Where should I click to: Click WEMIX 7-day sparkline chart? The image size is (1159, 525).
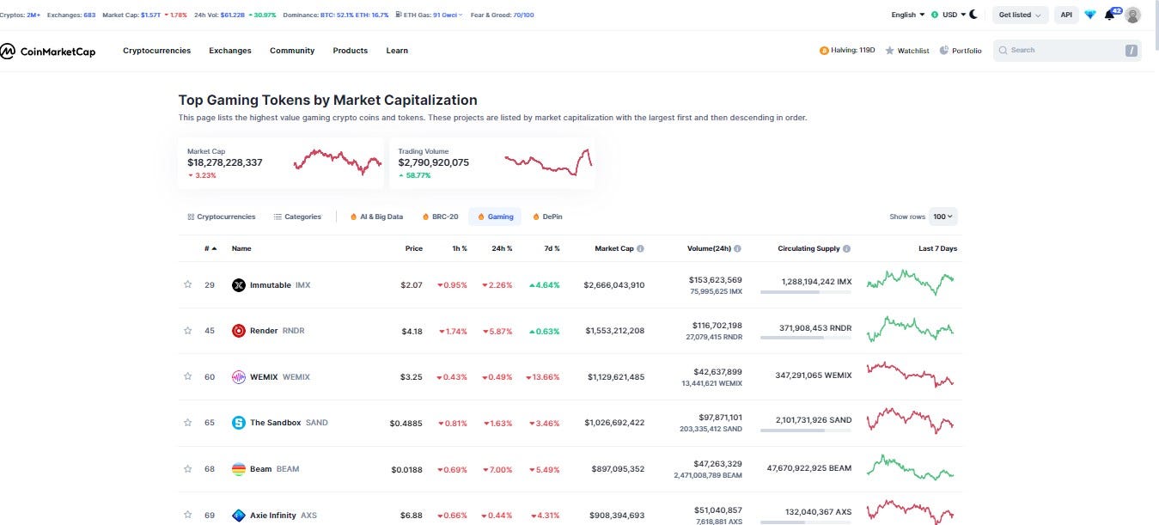pos(911,374)
